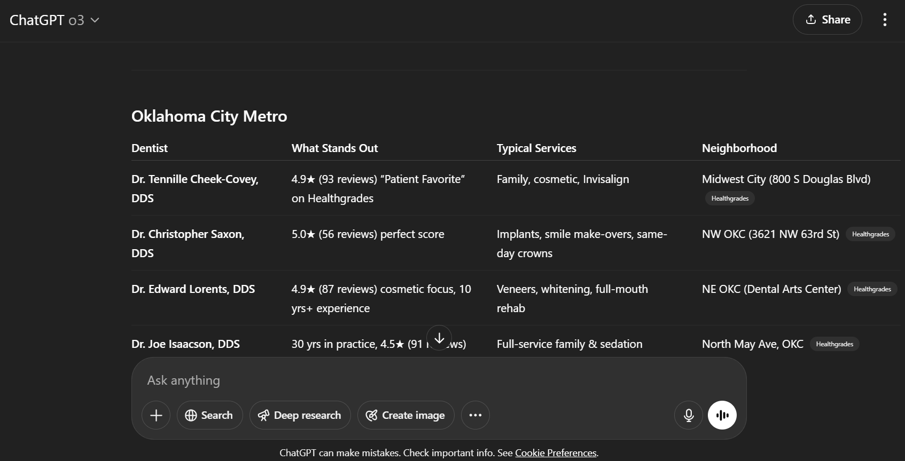This screenshot has width=905, height=461.
Task: Click North May Ave, OKC text
Action: (x=753, y=344)
